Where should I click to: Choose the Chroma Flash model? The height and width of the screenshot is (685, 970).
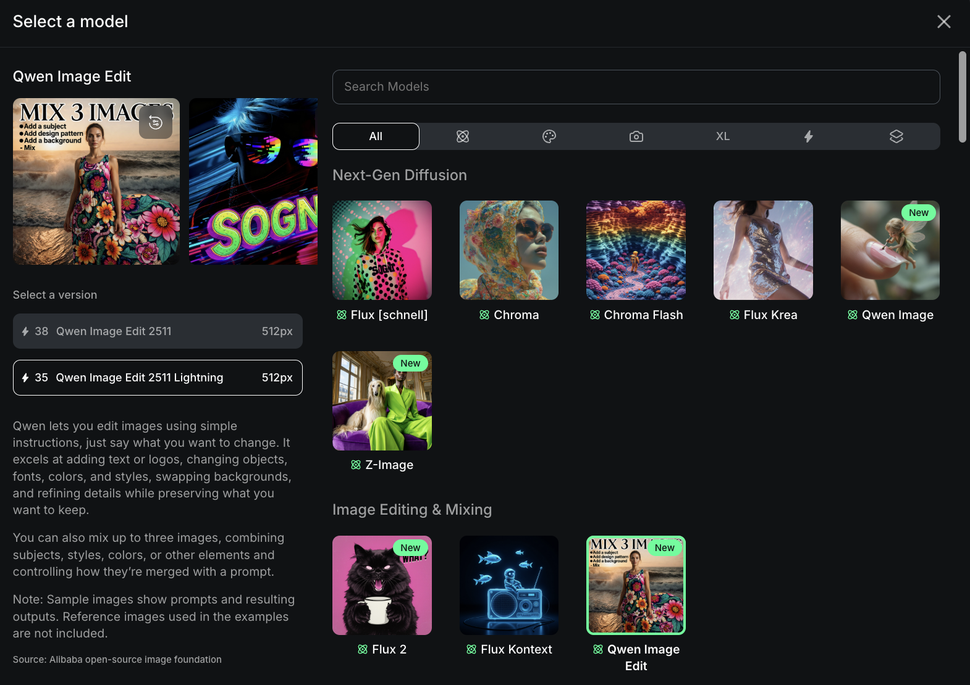pyautogui.click(x=636, y=250)
